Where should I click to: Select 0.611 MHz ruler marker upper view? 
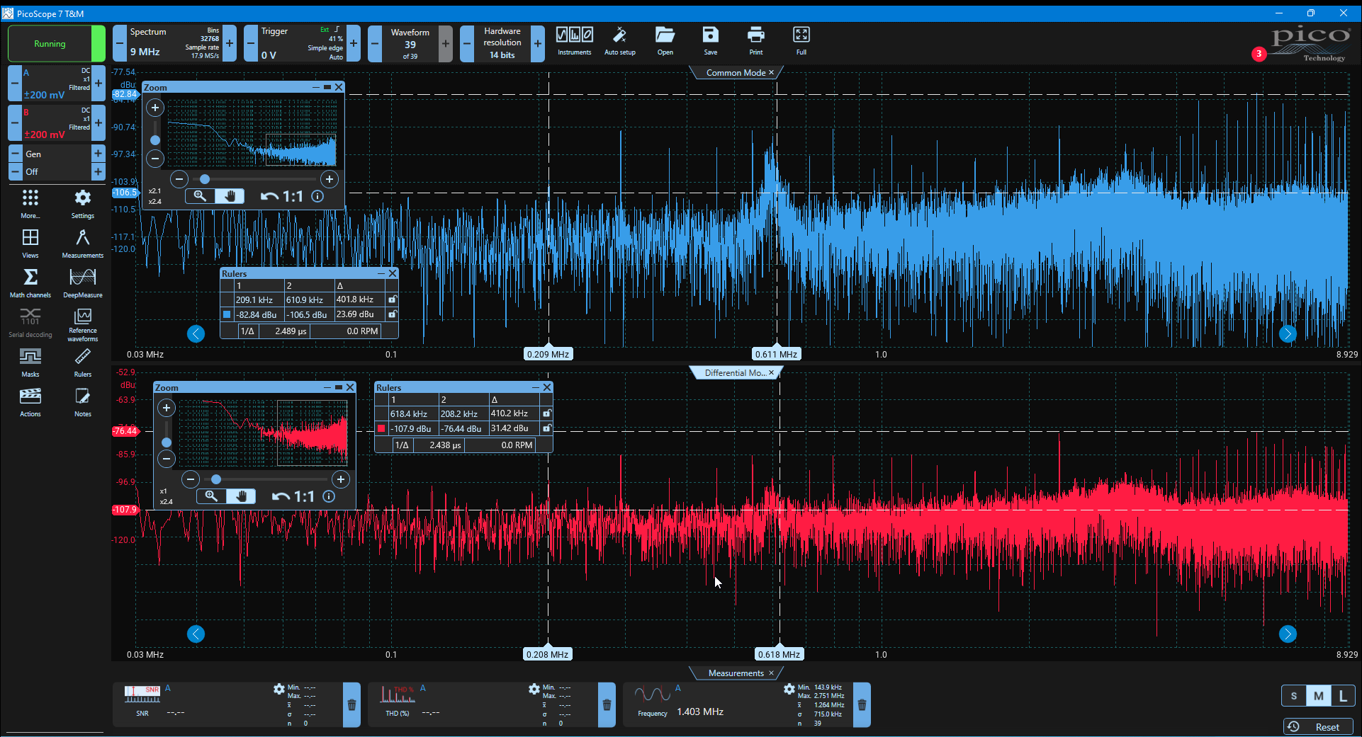(x=776, y=354)
